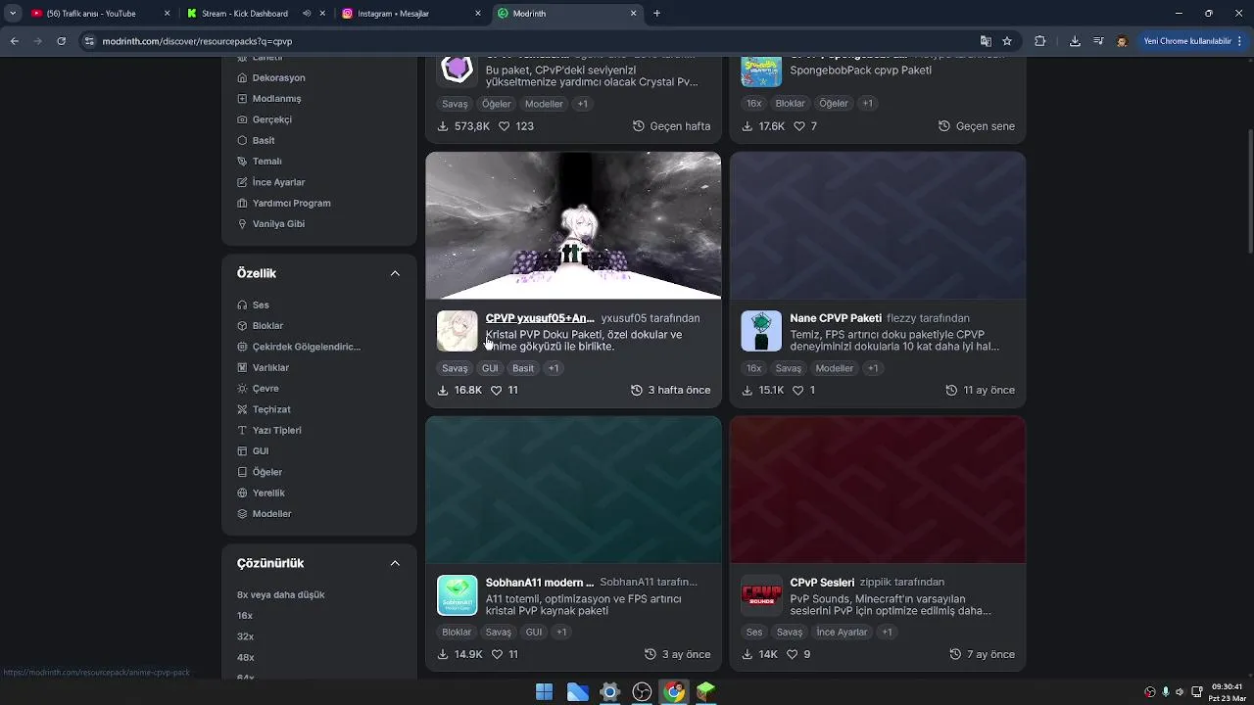Viewport: 1254px width, 705px height.
Task: Click the Öğeler filter icon
Action: click(242, 472)
